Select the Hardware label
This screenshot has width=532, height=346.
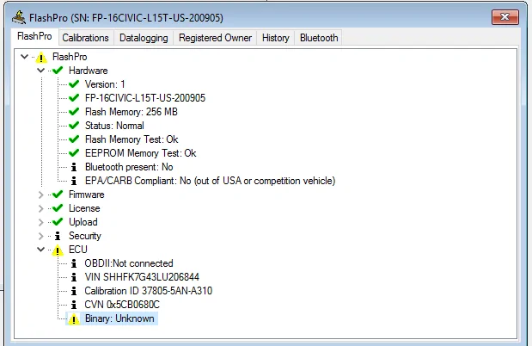pyautogui.click(x=89, y=71)
